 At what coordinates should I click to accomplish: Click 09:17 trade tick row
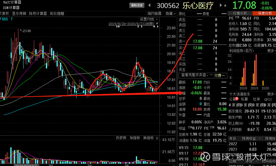click(x=203, y=153)
